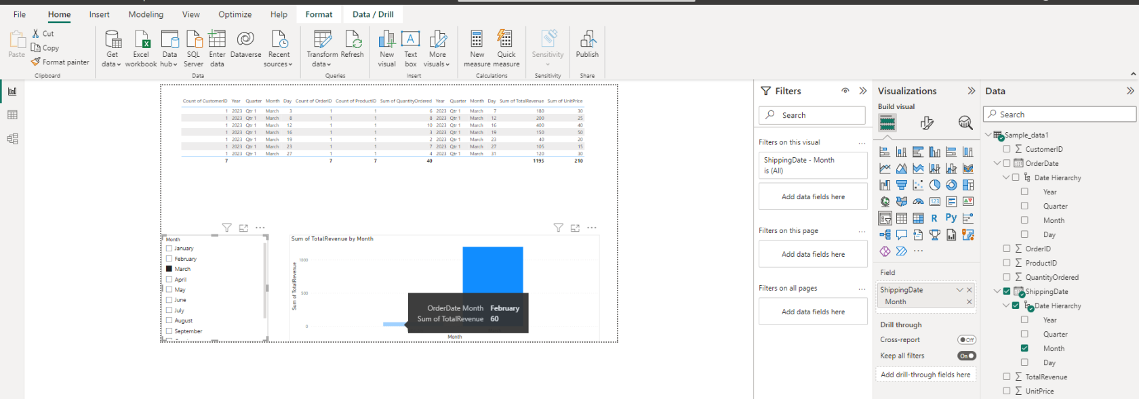Click Publish in the ribbon
The height and width of the screenshot is (399, 1139).
(587, 45)
